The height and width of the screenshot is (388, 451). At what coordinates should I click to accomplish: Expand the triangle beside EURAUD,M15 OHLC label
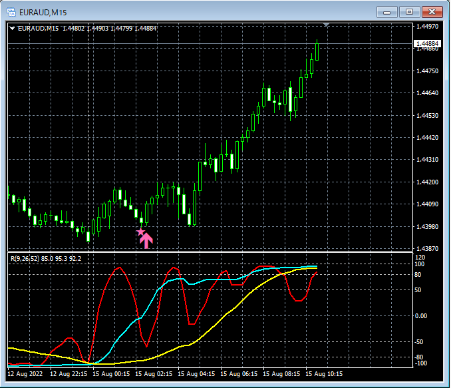[x=12, y=29]
